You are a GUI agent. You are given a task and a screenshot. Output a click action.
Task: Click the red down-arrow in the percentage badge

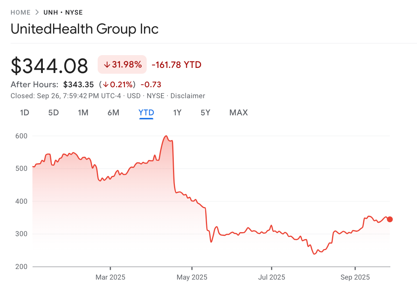[106, 64]
